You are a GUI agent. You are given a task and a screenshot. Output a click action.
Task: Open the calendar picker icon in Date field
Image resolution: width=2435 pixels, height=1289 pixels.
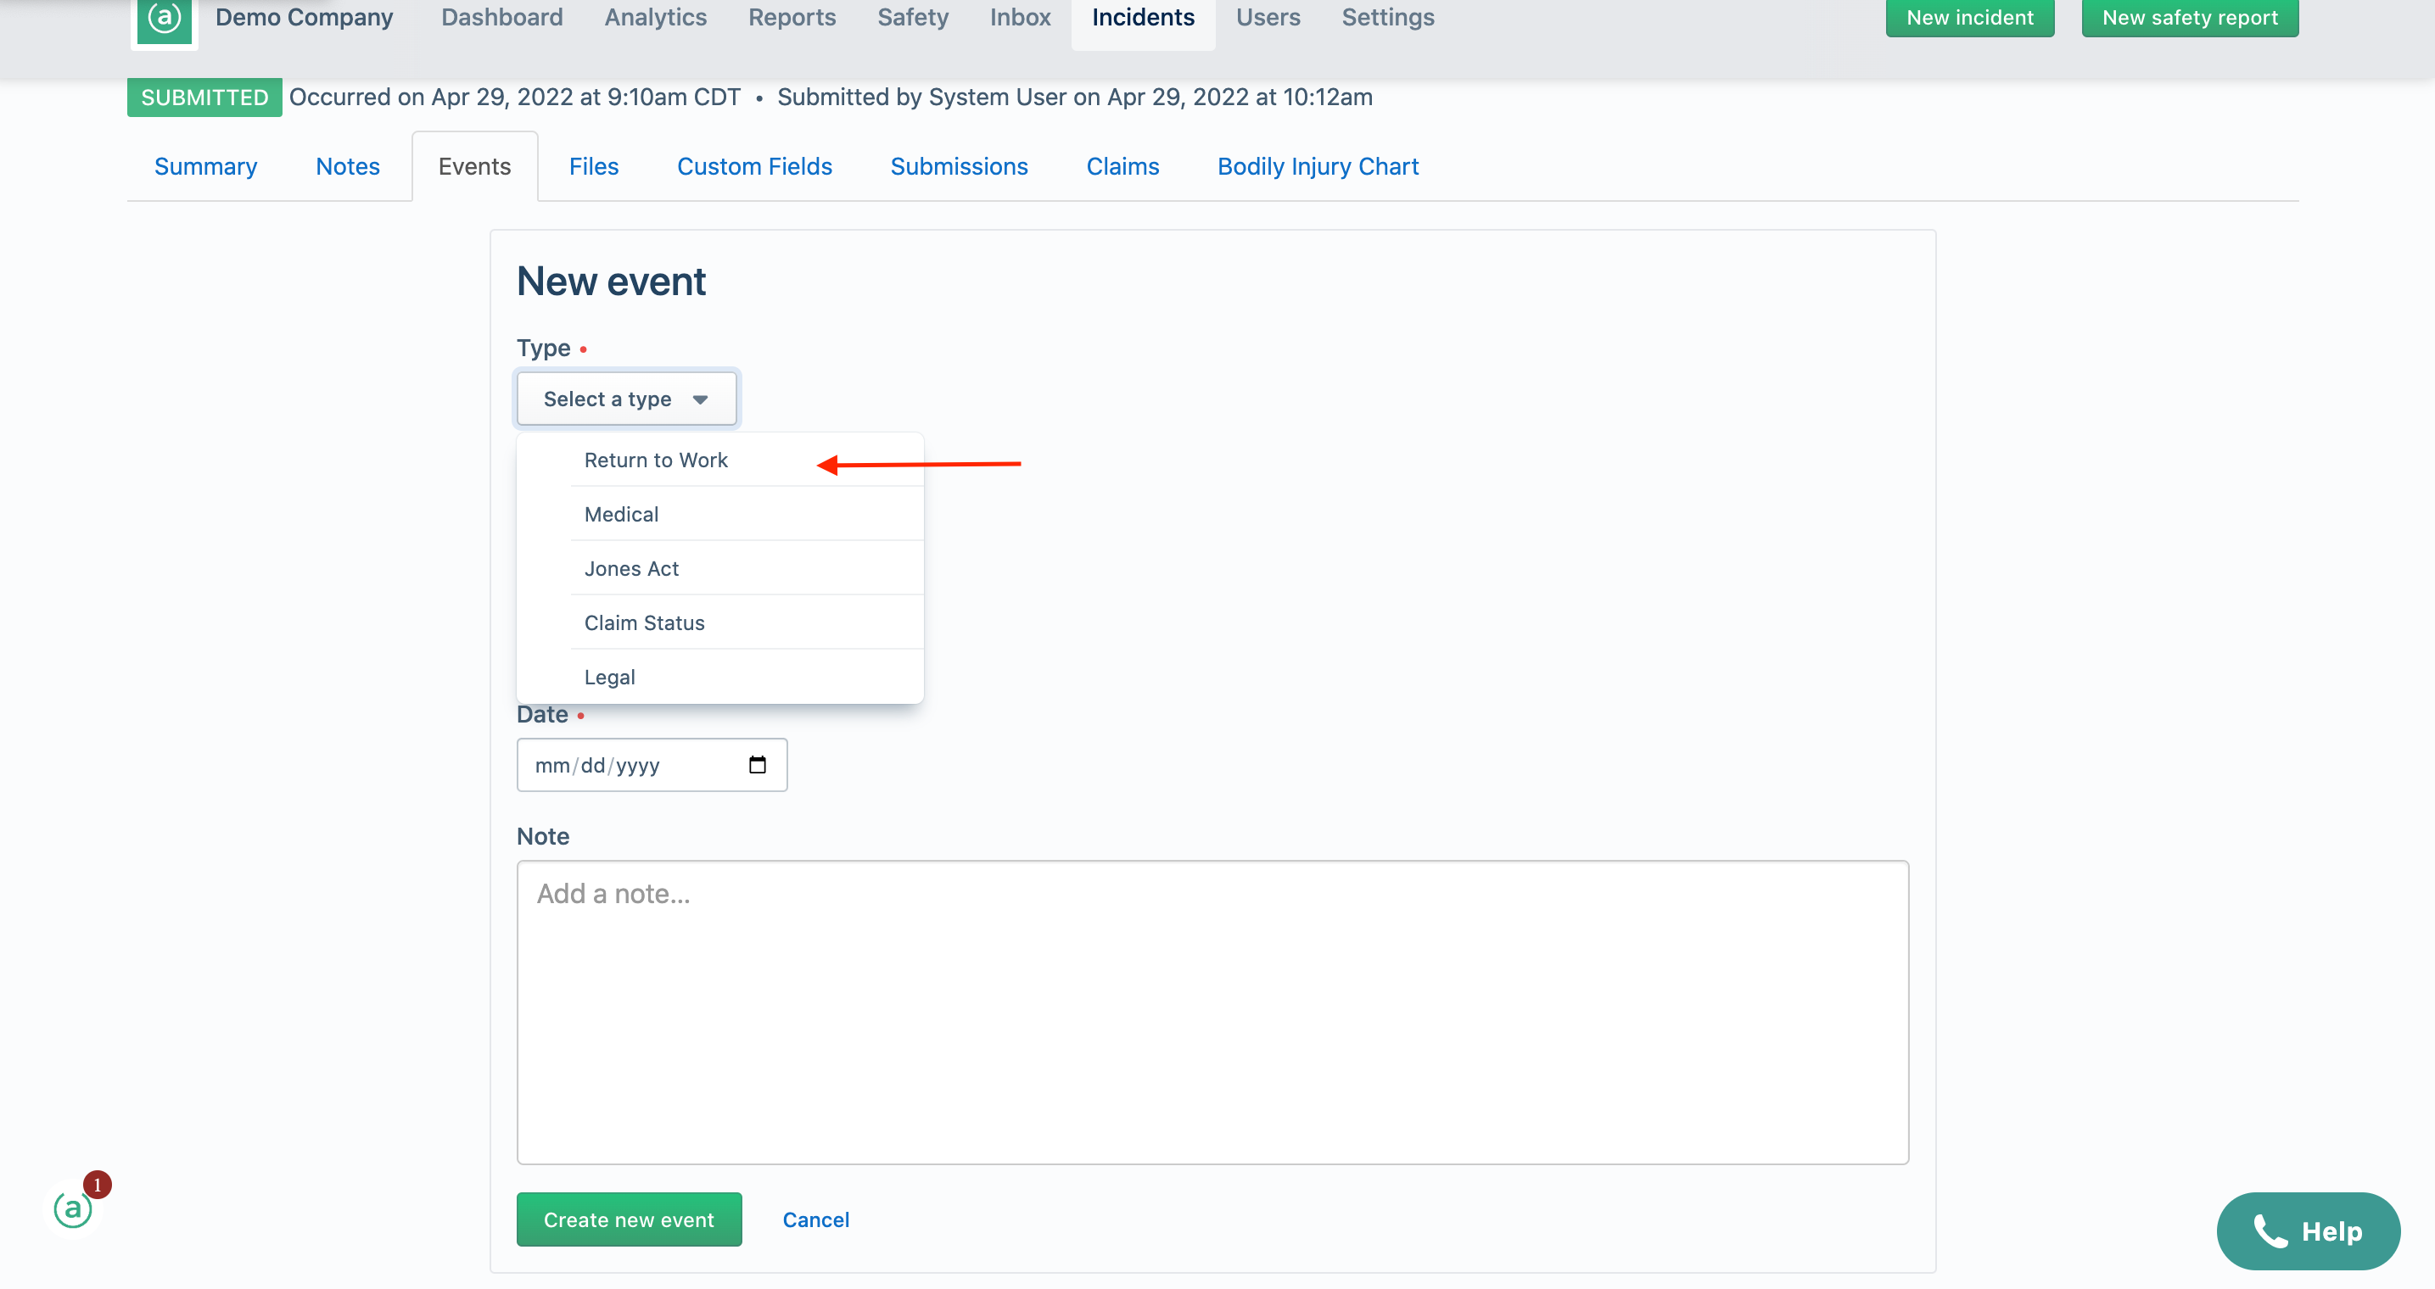(757, 765)
